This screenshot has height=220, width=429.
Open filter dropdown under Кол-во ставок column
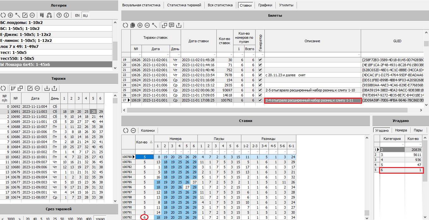(x=231, y=55)
